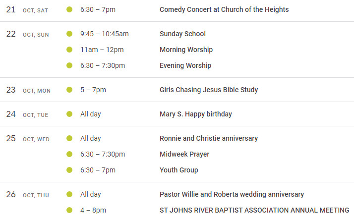The image size is (354, 221).
Task: Open Ronnie and Christie anniversary event
Action: 209,138
